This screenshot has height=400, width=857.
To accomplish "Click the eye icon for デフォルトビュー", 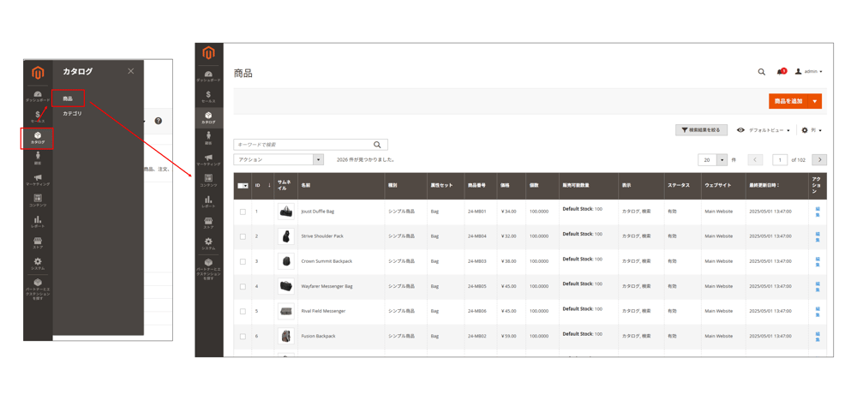I will coord(740,130).
